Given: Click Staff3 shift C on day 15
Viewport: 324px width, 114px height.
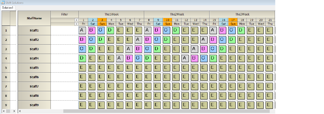Looking at the screenshot, I should click(213, 49).
